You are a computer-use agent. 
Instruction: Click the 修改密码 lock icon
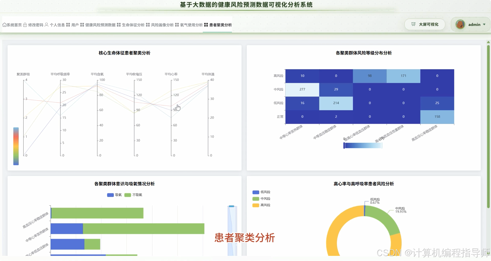25,25
